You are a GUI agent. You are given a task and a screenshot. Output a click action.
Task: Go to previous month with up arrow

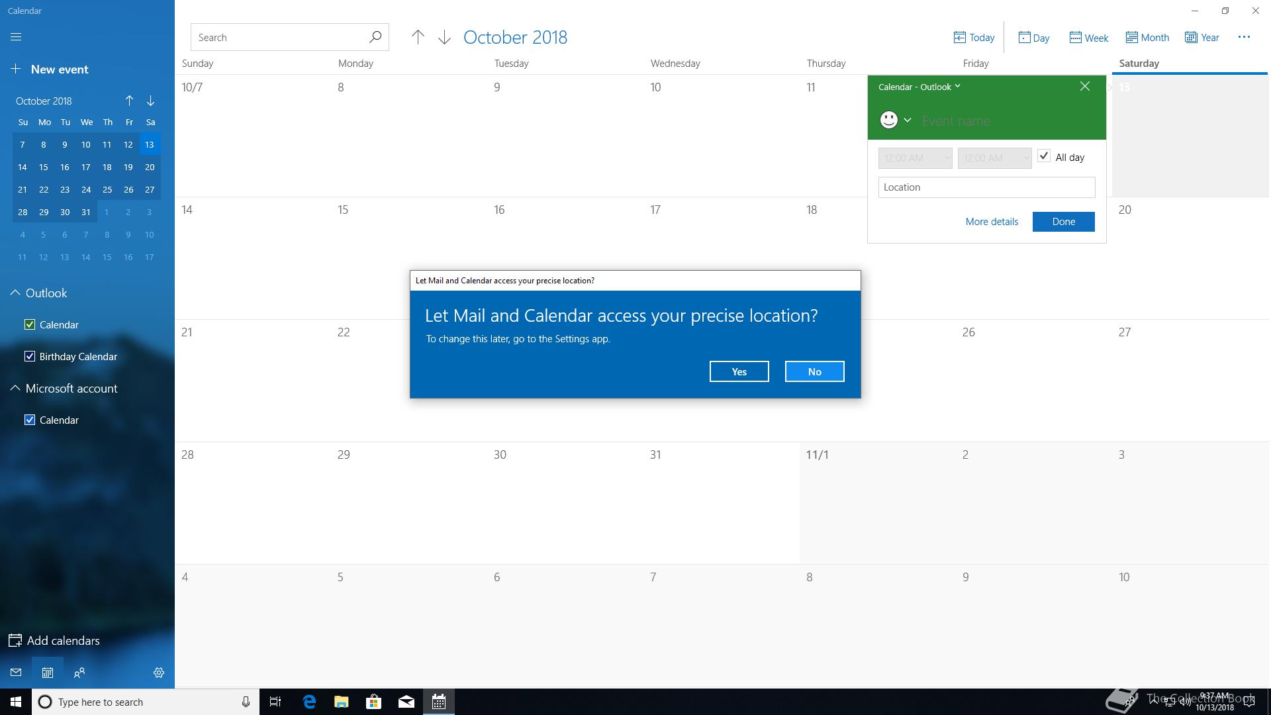(x=418, y=37)
